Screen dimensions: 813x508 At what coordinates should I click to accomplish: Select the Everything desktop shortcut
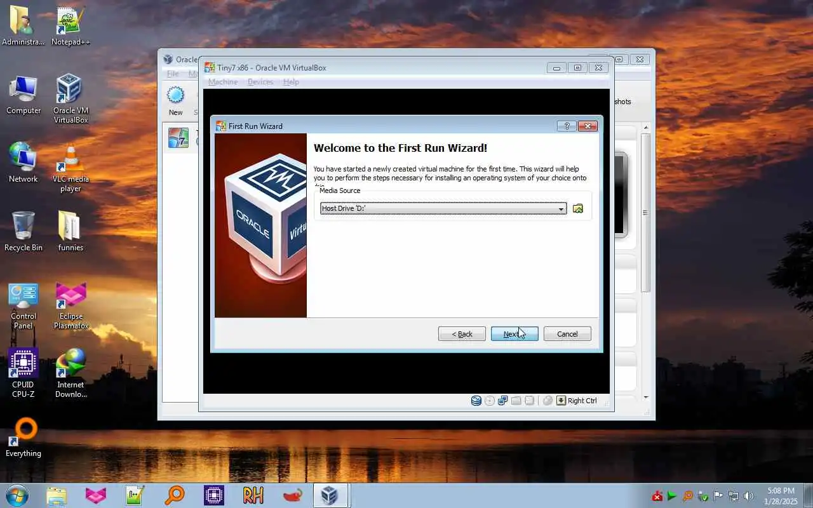24,438
